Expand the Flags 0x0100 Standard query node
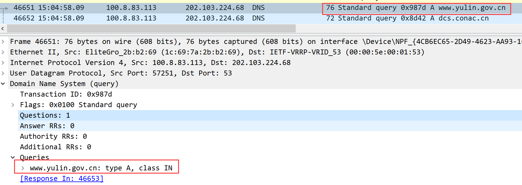Viewport: 522px width, 185px height. (13, 105)
